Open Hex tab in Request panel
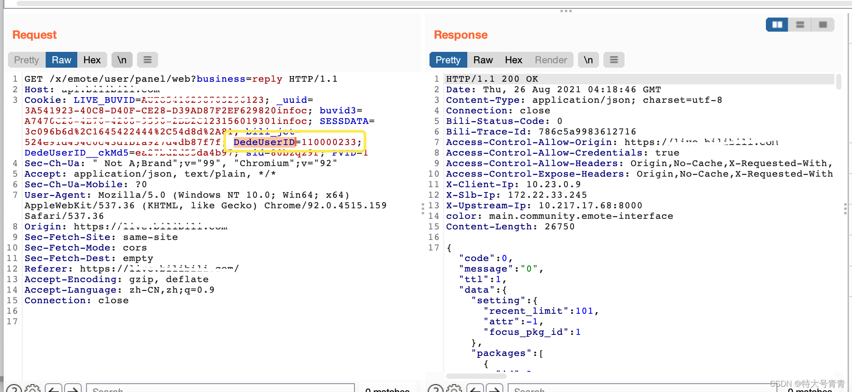This screenshot has height=392, width=852. point(92,60)
